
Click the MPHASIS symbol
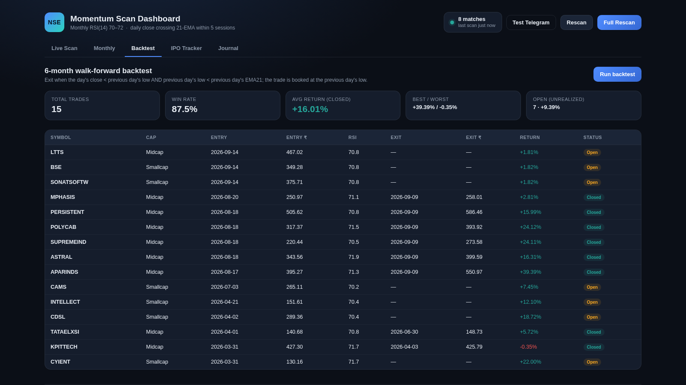pyautogui.click(x=63, y=197)
